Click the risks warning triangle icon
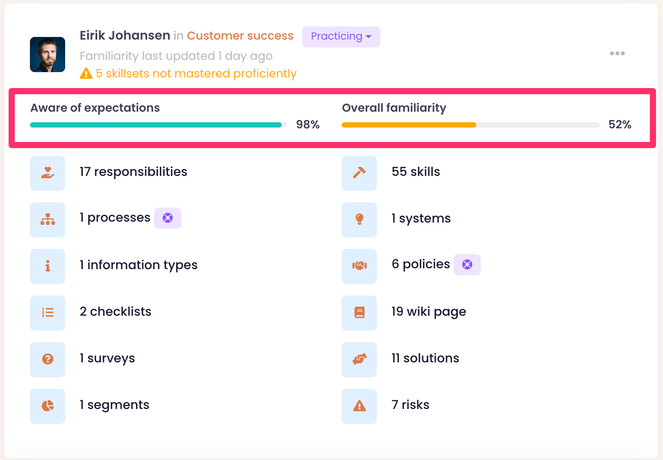Screen dimensions: 663x460 359,406
